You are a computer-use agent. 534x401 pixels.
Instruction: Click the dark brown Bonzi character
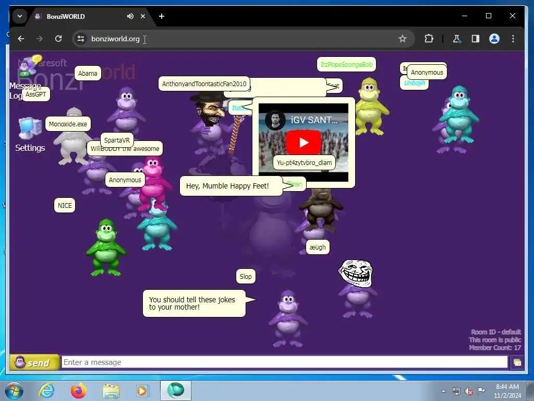click(x=320, y=210)
